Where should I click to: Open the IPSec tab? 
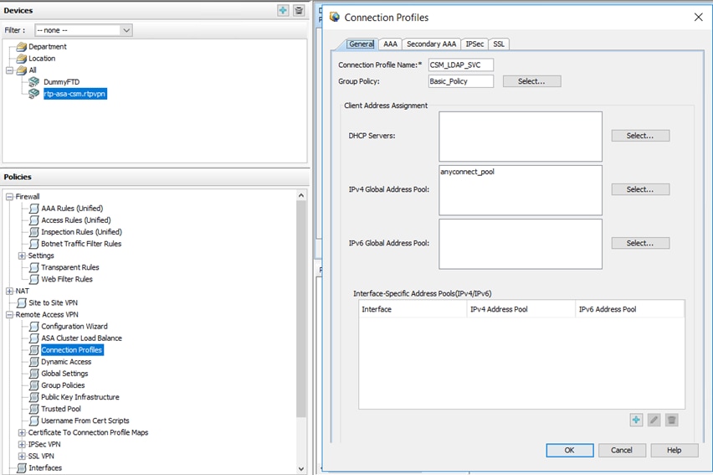[x=474, y=44]
